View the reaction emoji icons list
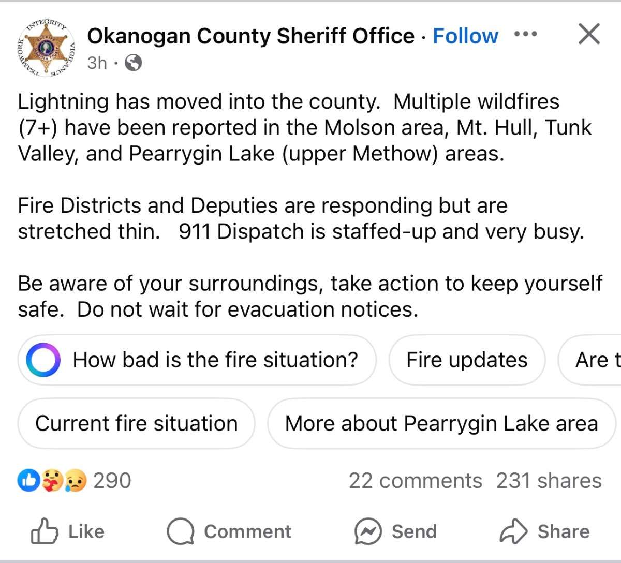This screenshot has height=563, width=621. pos(52,481)
